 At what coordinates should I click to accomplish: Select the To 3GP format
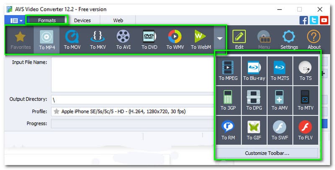228,100
